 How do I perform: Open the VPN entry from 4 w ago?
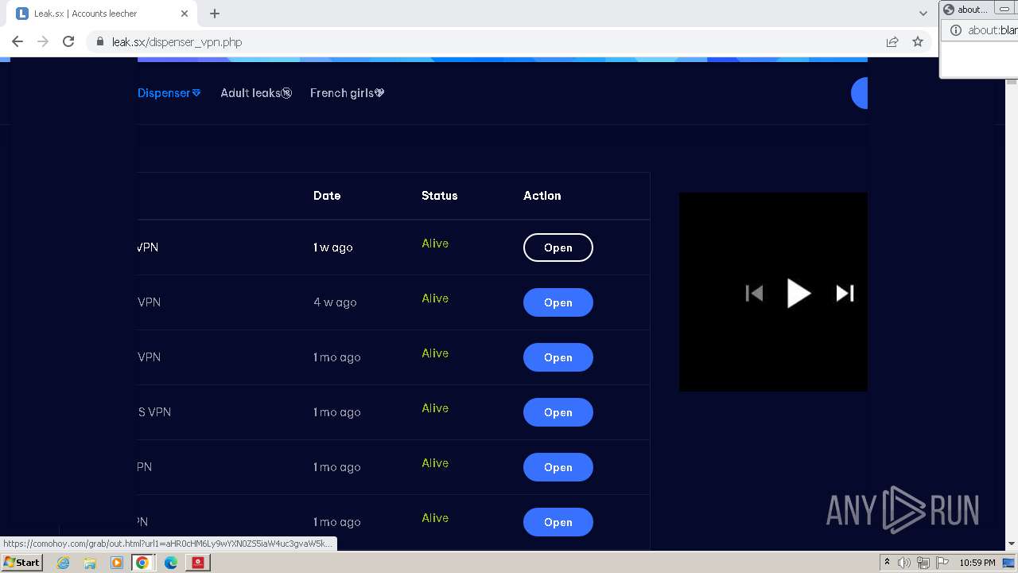click(x=558, y=302)
